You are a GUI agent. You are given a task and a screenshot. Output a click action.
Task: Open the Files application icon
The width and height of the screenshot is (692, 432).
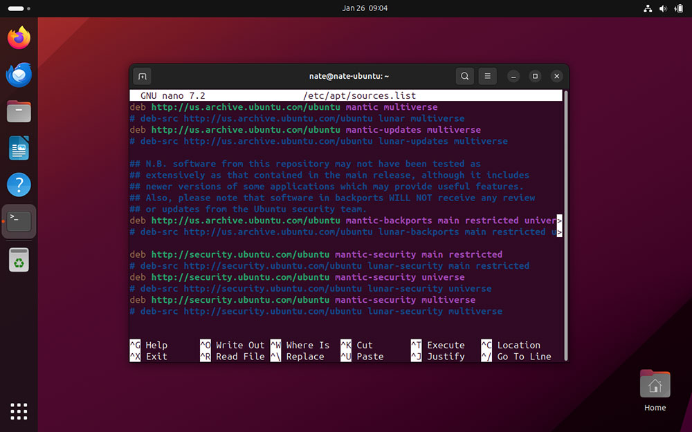pos(19,111)
